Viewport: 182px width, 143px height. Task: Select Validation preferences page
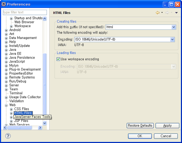click(x=16, y=101)
